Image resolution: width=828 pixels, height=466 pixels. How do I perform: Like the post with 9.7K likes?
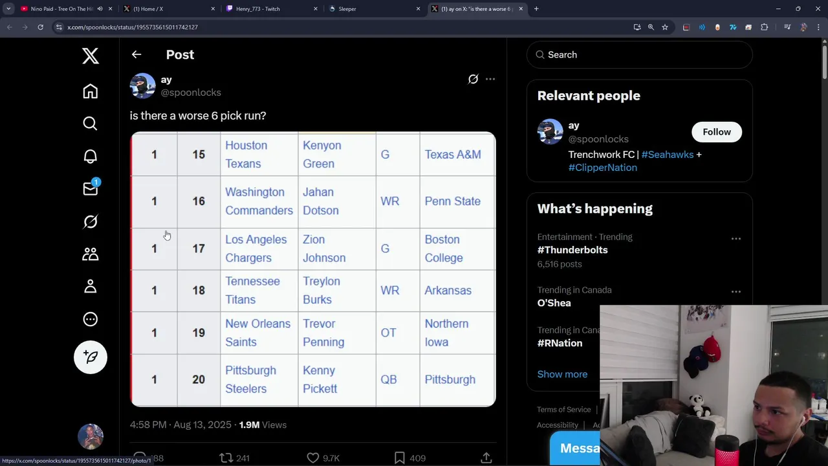(x=323, y=458)
